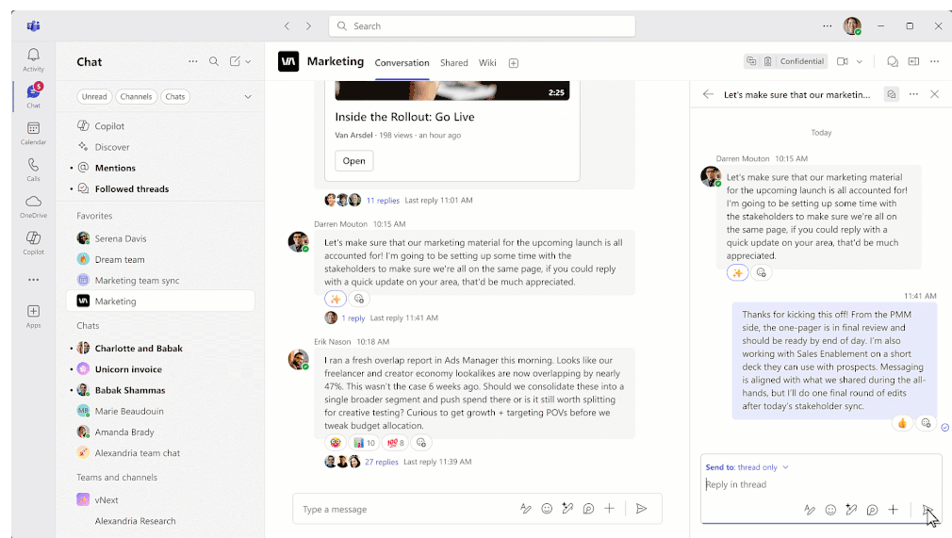The image size is (952, 538).
Task: Open the Send to thread only dropdown
Action: [747, 467]
